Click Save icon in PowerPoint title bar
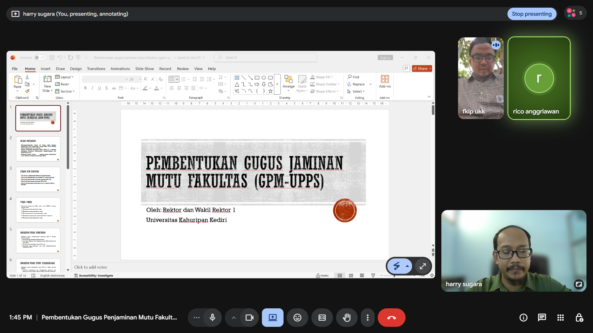This screenshot has width=593, height=333. tap(52, 58)
